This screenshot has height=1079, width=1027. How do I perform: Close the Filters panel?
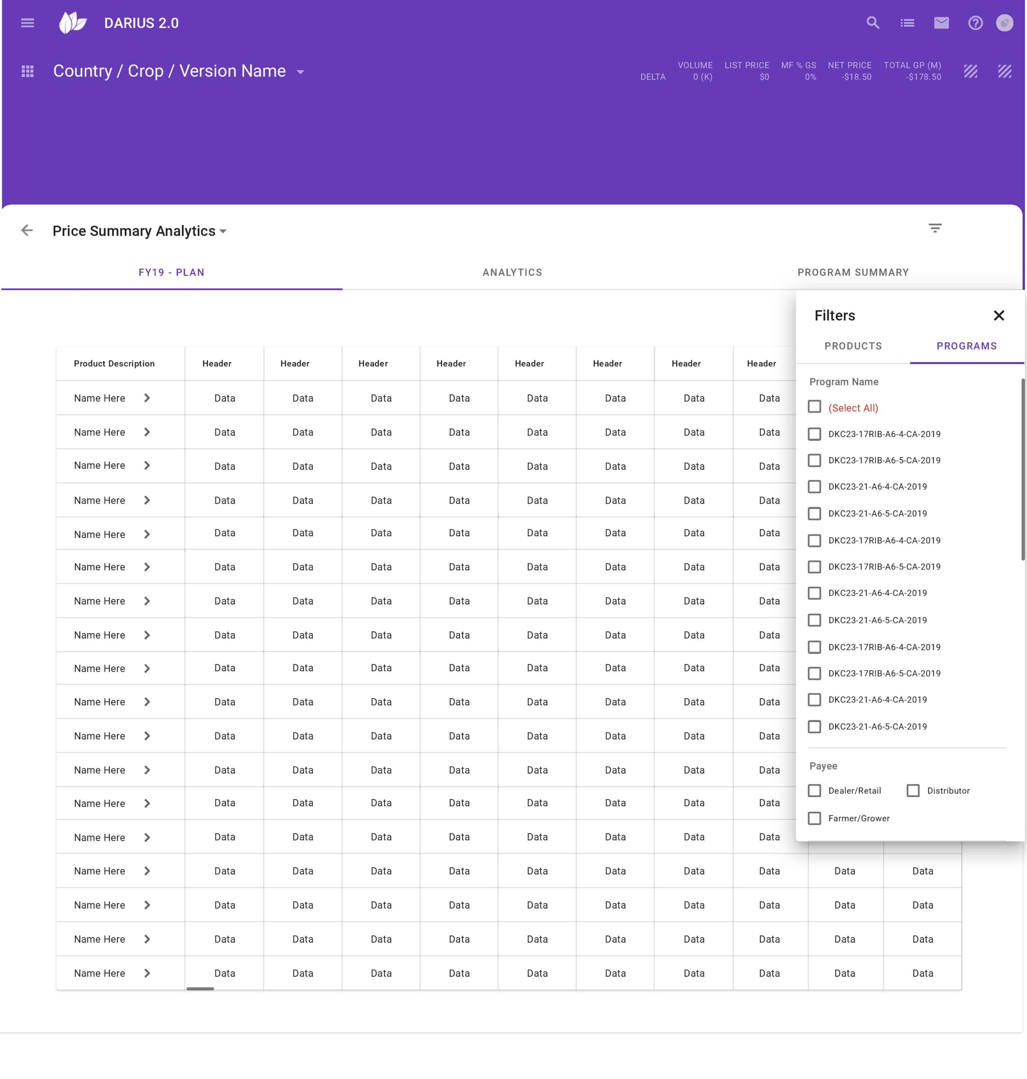(998, 315)
